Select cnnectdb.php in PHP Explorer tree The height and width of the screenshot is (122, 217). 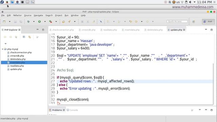[17, 56]
